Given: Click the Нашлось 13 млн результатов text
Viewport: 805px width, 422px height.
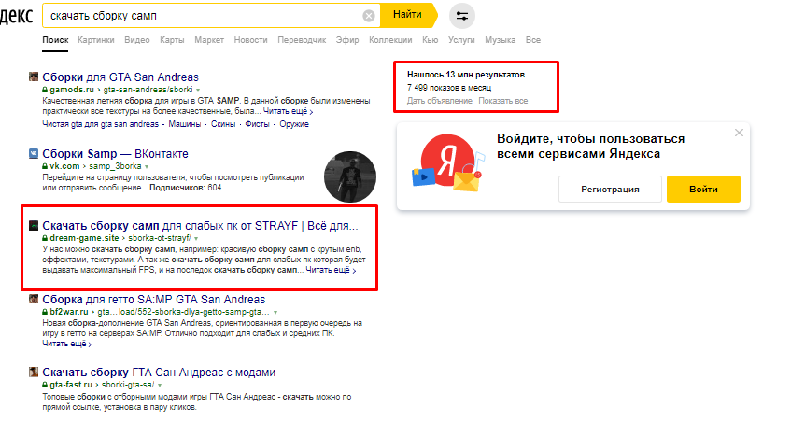Looking at the screenshot, I should 466,75.
